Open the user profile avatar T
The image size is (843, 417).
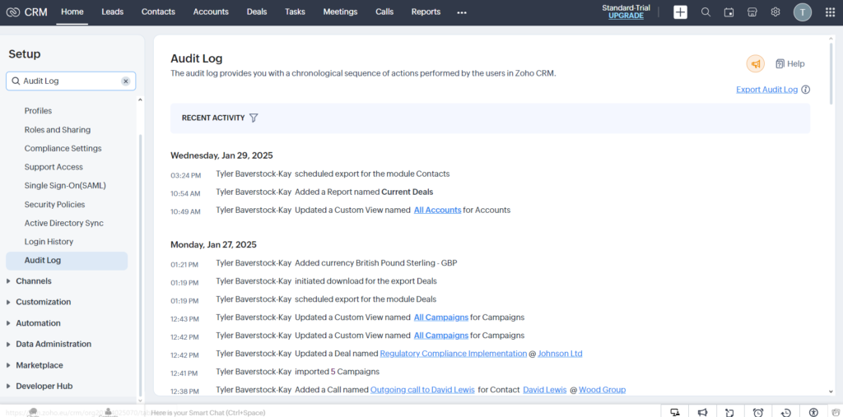803,12
